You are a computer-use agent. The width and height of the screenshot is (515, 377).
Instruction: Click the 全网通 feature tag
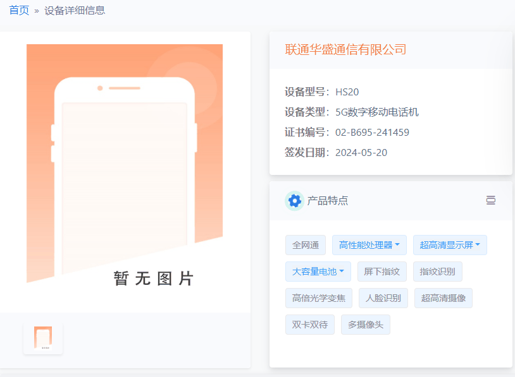pyautogui.click(x=306, y=245)
